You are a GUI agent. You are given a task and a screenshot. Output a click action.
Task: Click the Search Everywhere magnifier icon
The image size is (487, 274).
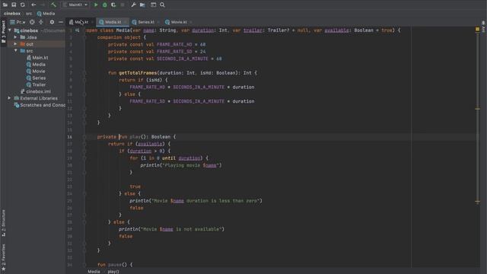[x=162, y=5]
